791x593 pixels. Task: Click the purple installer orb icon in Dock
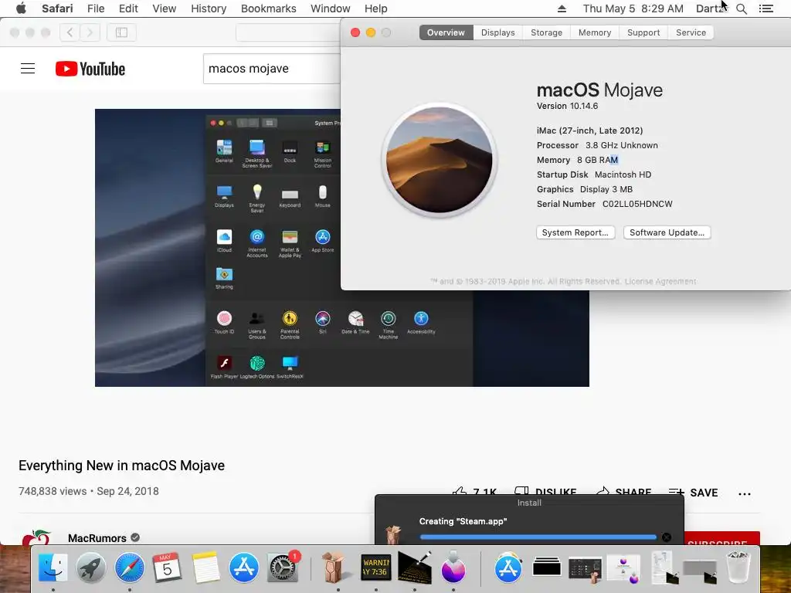pos(453,568)
